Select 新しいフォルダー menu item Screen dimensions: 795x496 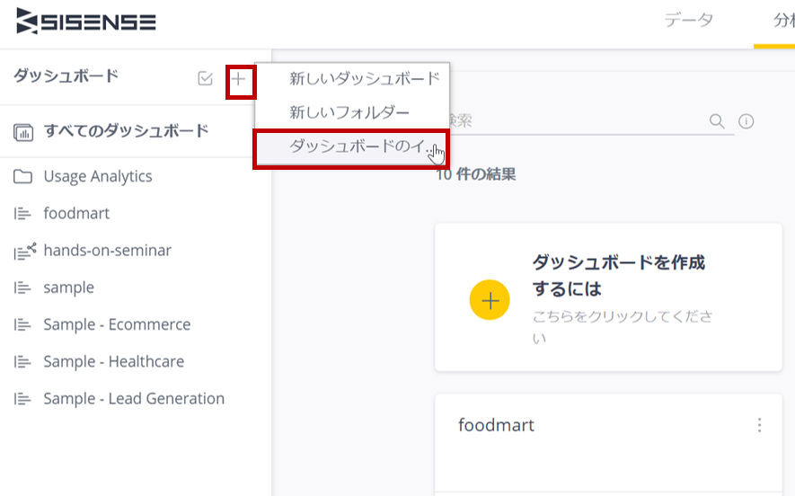click(x=352, y=112)
